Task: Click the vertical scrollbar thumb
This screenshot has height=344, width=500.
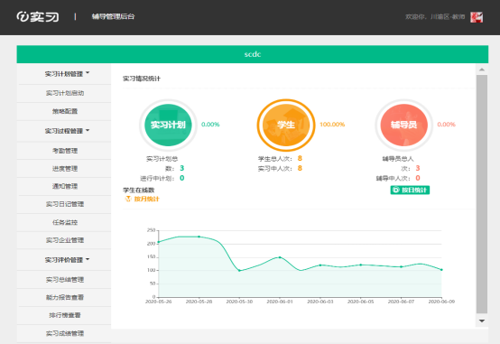Action: click(x=482, y=194)
